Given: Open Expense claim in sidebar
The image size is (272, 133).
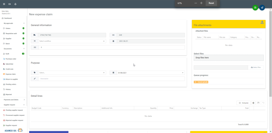Looking at the screenshot, I should tap(11, 74).
